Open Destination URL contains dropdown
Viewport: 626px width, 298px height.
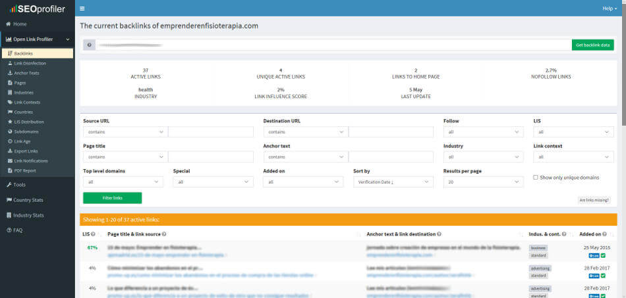click(305, 132)
